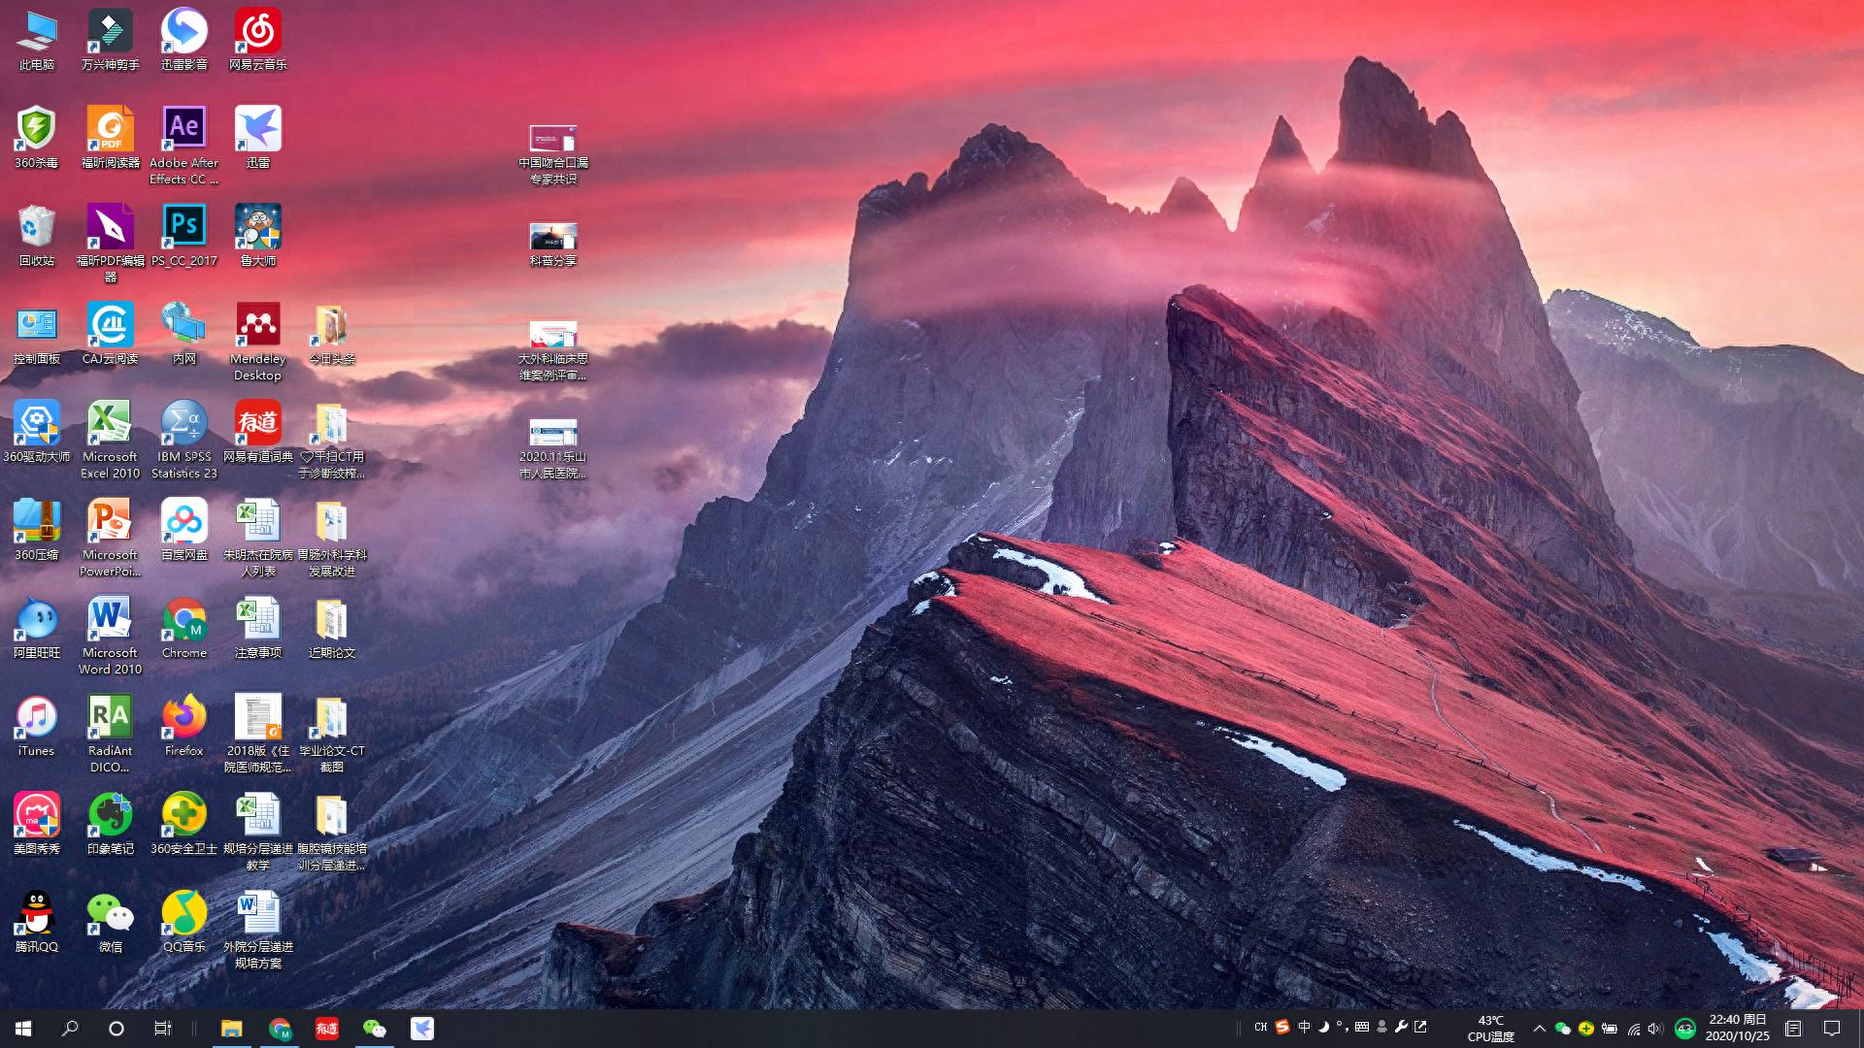Screen dimensions: 1864x1048
Task: Open the Windows Start menu
Action: pyautogui.click(x=23, y=1029)
